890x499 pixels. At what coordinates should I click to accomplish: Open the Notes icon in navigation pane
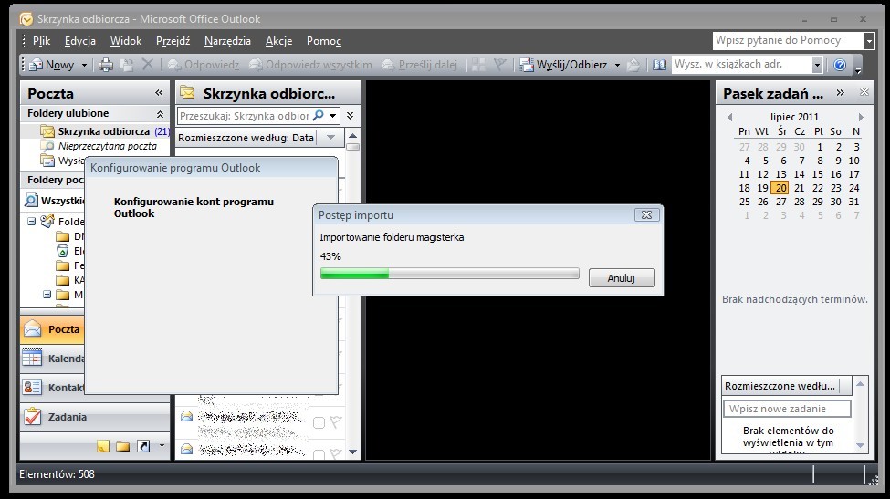coord(103,446)
